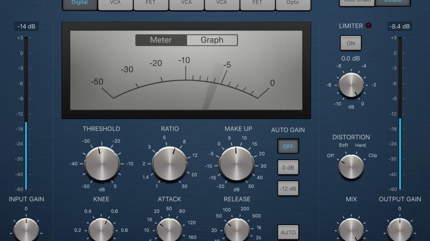Click the DISTORTION label

pos(351,137)
